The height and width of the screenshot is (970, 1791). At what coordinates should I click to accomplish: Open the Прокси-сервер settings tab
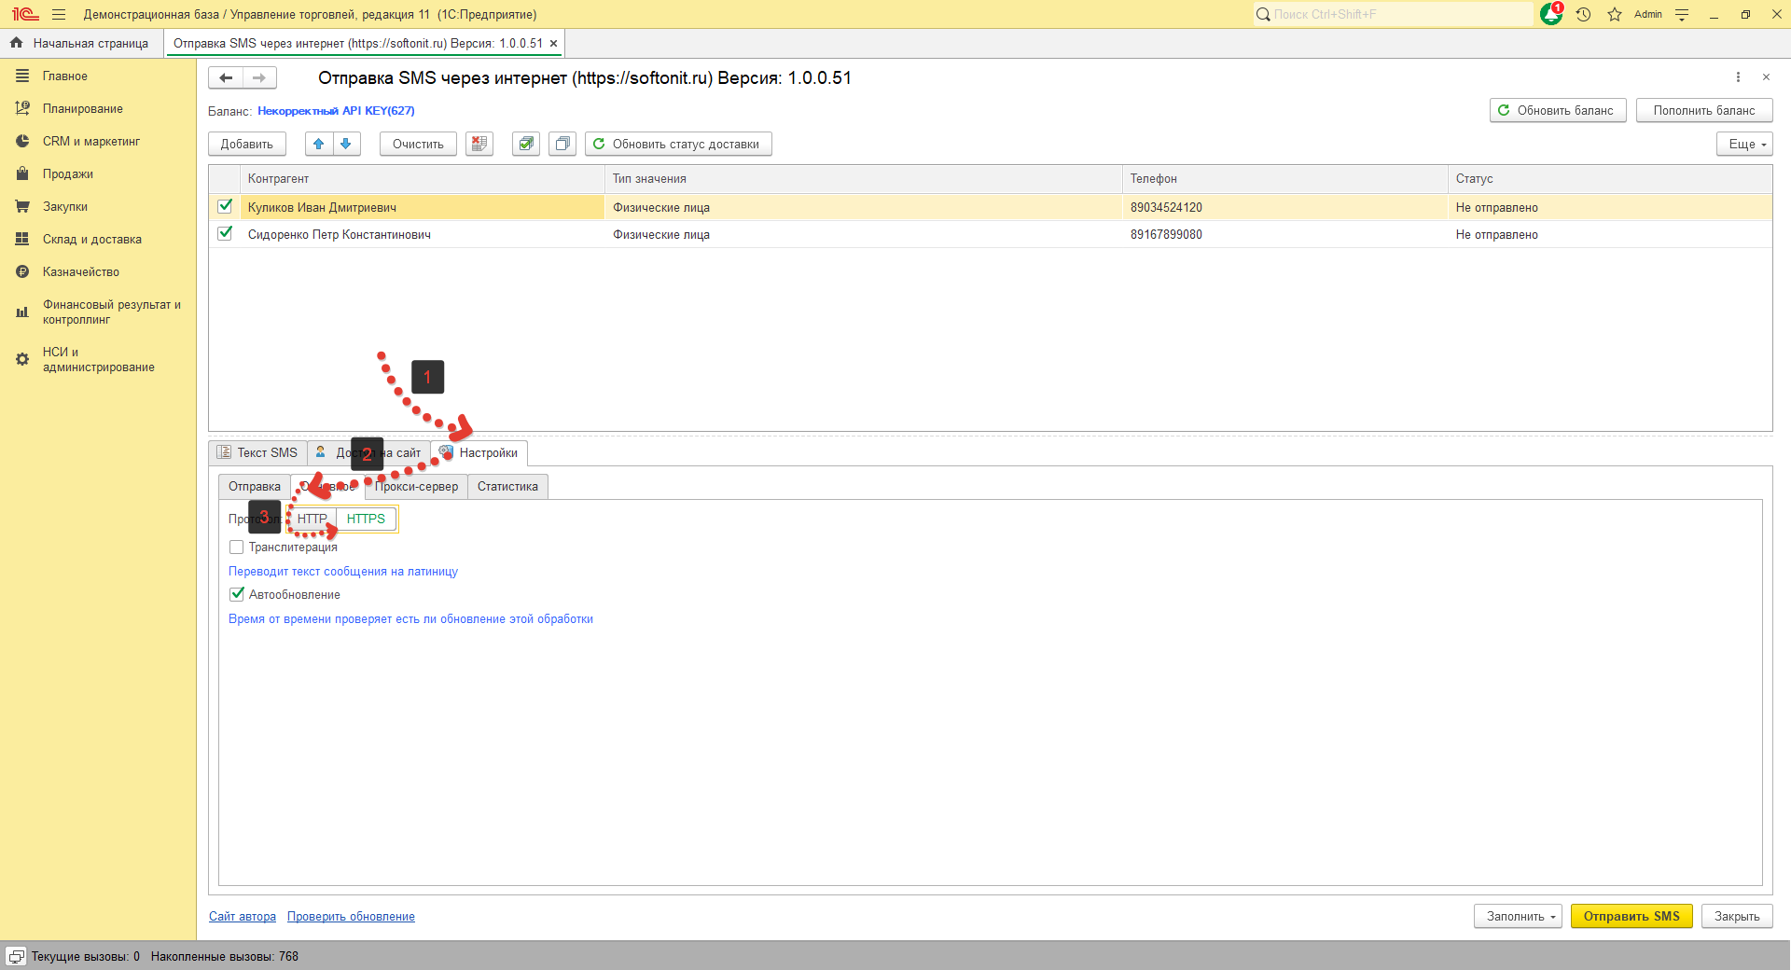[416, 486]
